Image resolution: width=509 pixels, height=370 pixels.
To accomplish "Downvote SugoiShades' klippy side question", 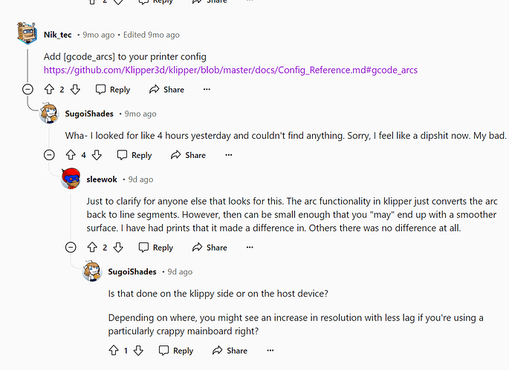I will [x=139, y=351].
